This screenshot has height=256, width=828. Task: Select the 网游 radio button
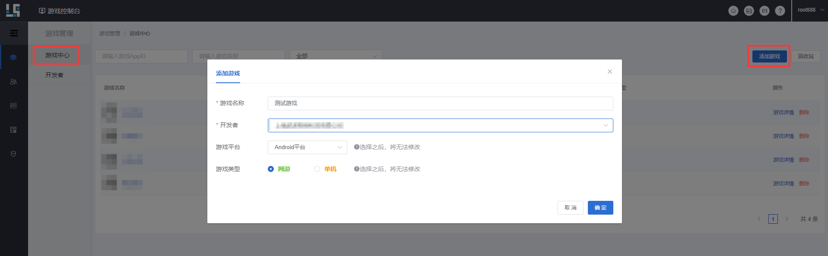point(271,169)
